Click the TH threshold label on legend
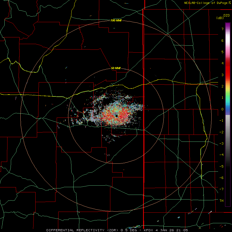 [x=221, y=201]
